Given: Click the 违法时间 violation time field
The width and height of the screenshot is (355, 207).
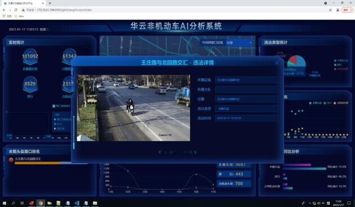Looking at the screenshot, I should point(247,118).
